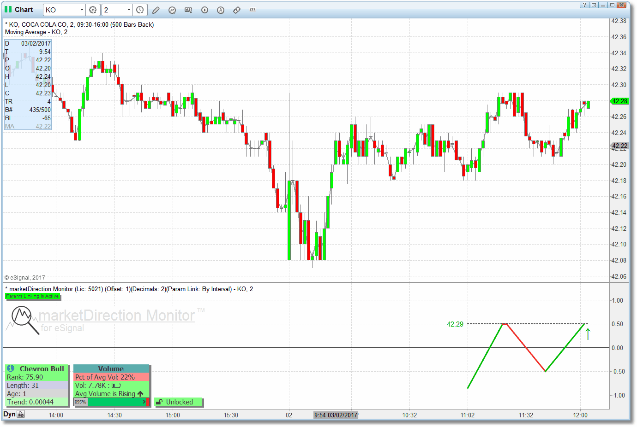Click the marketDirection Monitor study title
This screenshot has height=427, width=637.
point(129,289)
